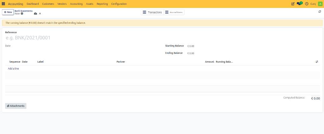The image size is (324, 134).
Task: Click the gear actions icon next to New
Action: pyautogui.click(x=22, y=14)
